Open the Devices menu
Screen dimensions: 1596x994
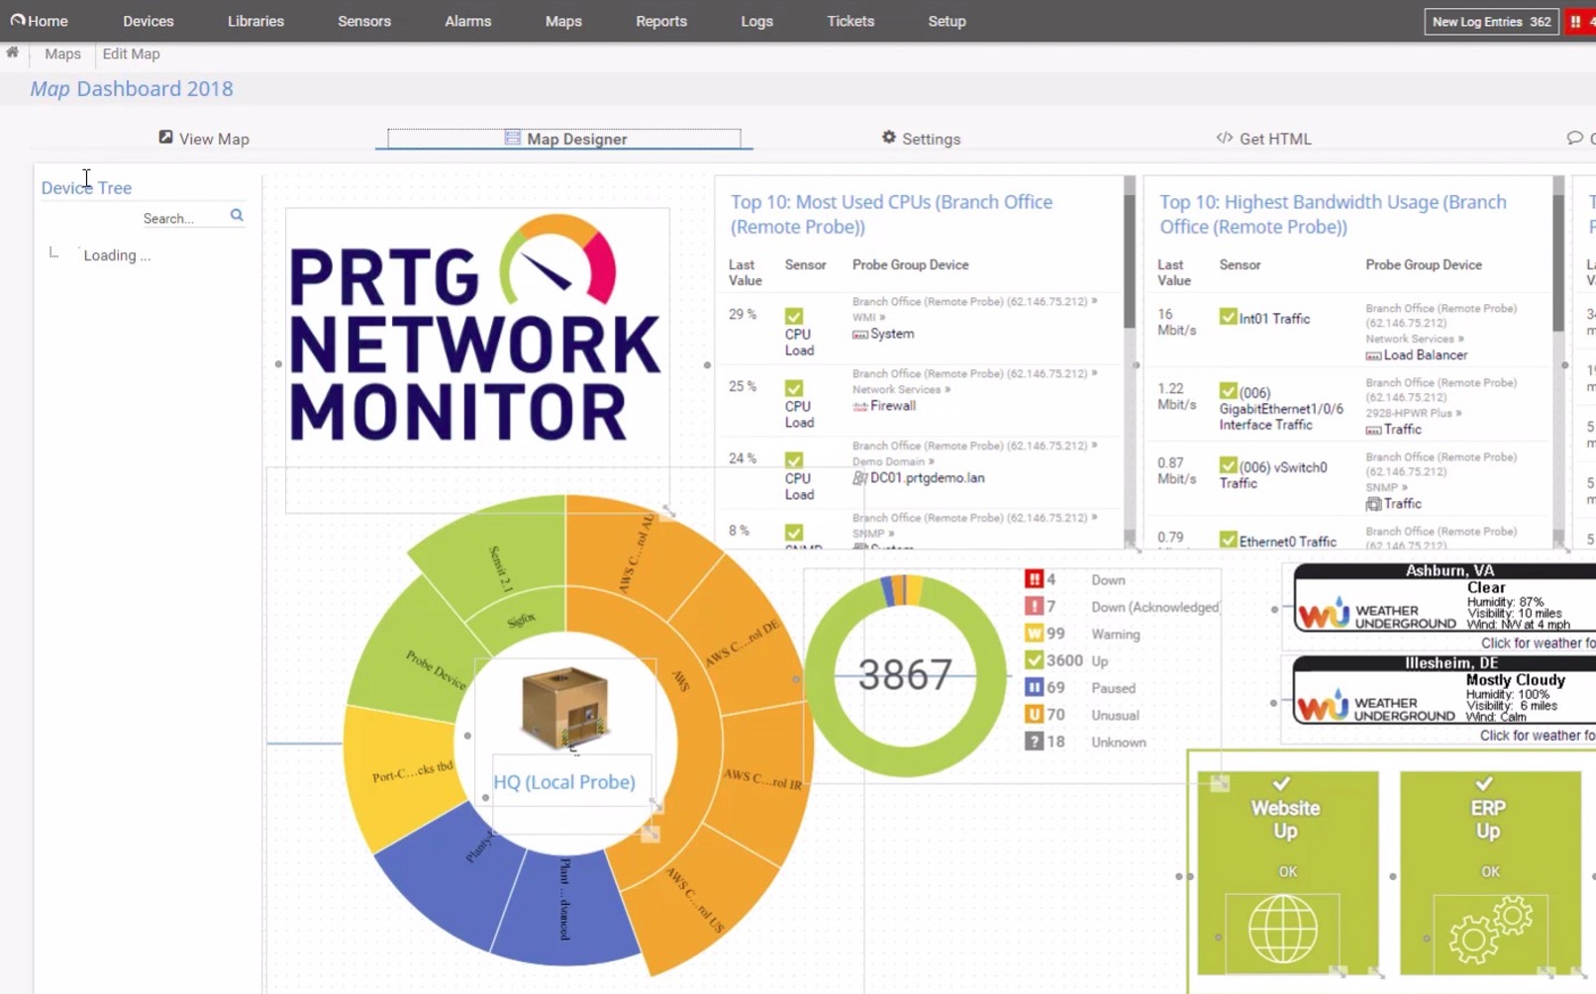148,21
